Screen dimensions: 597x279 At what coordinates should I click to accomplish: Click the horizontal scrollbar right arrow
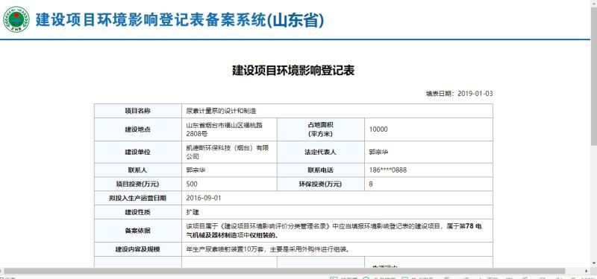(x=587, y=271)
